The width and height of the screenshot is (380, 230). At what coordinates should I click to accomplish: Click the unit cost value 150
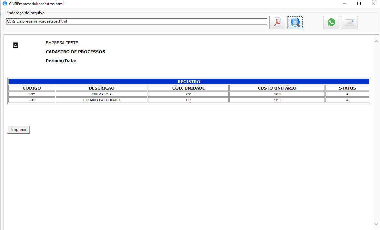(277, 100)
